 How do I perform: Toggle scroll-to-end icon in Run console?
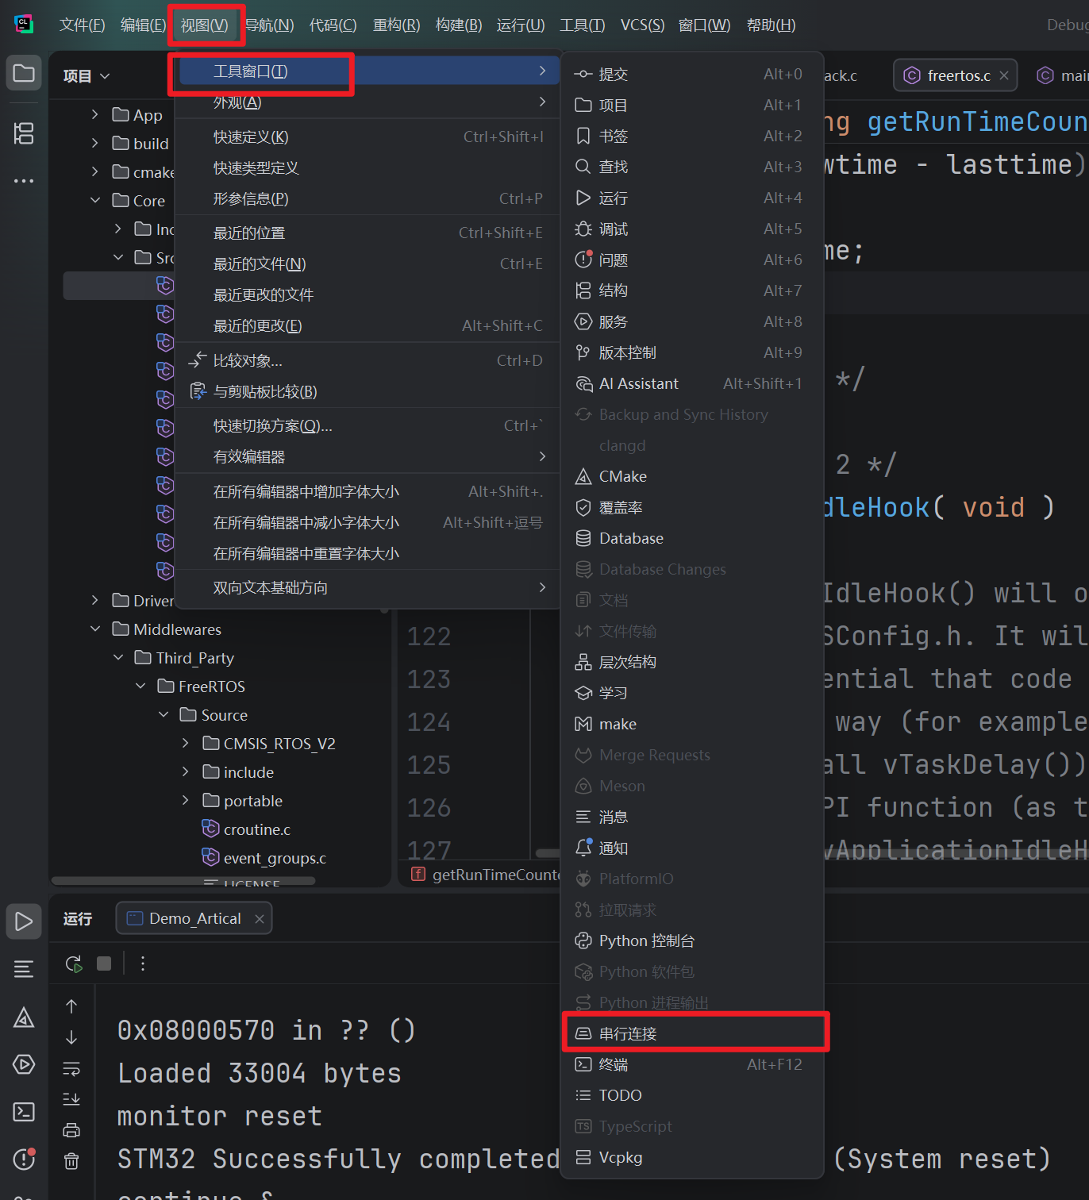(x=71, y=1099)
